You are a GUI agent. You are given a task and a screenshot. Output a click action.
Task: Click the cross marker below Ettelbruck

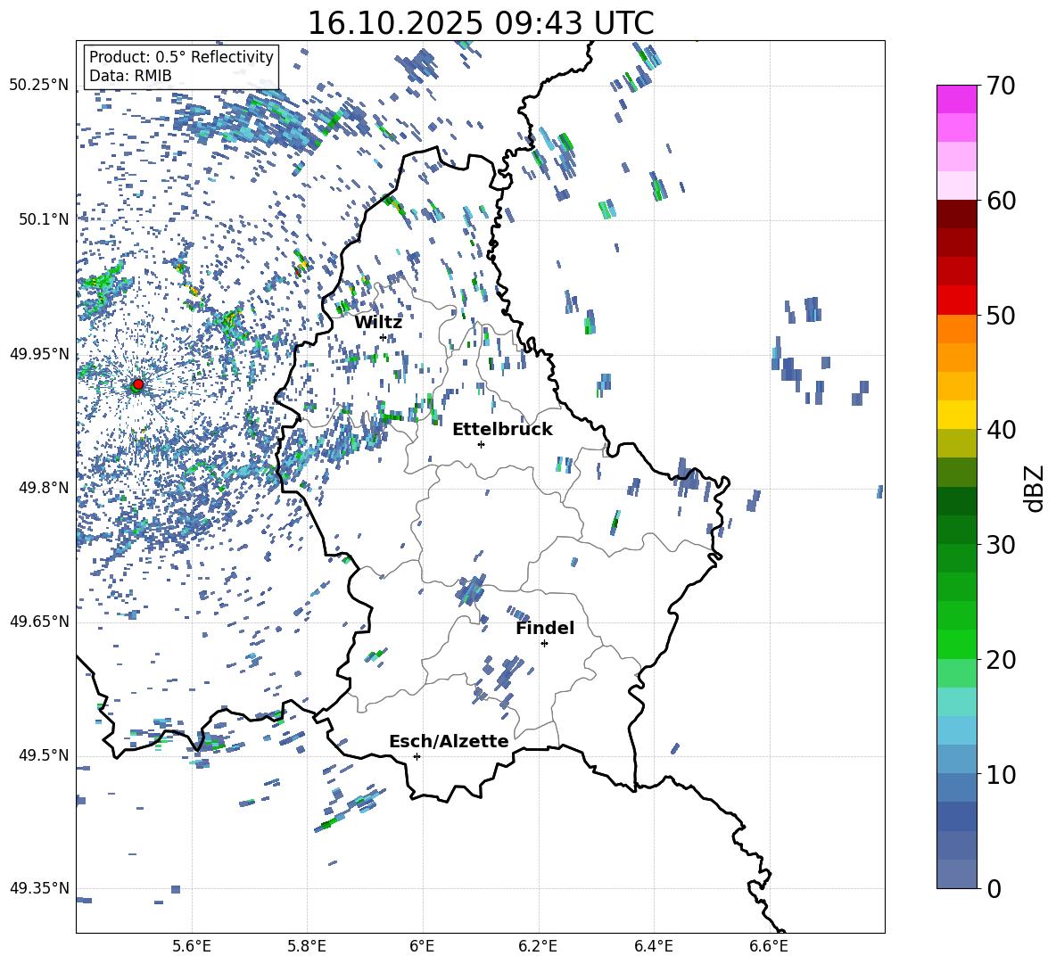click(x=481, y=444)
